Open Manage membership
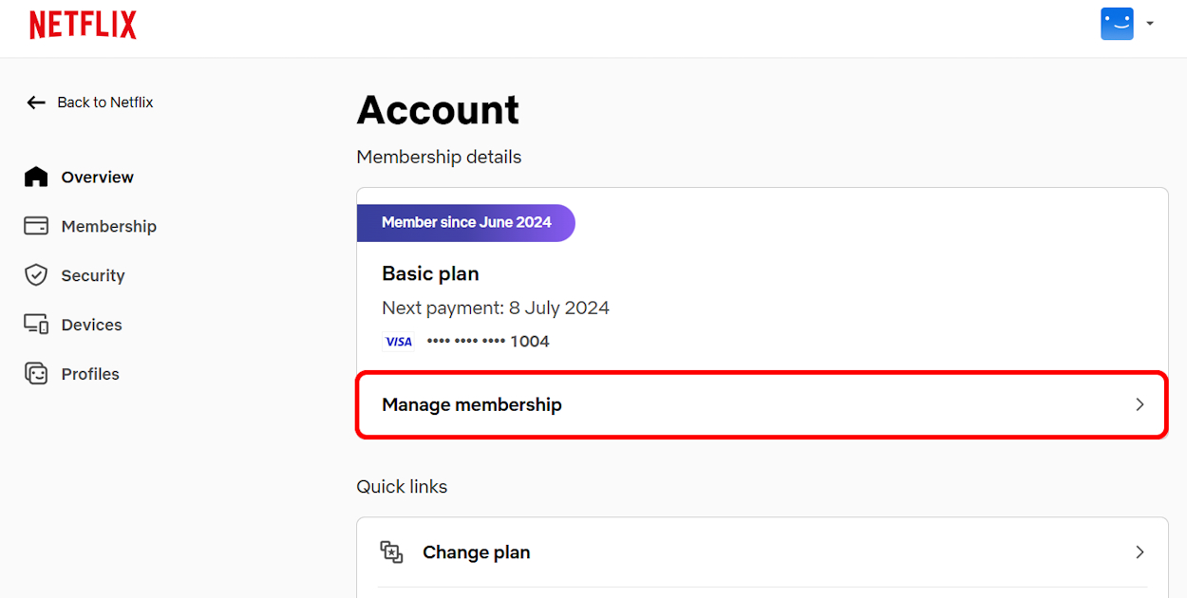This screenshot has height=598, width=1187. click(471, 404)
